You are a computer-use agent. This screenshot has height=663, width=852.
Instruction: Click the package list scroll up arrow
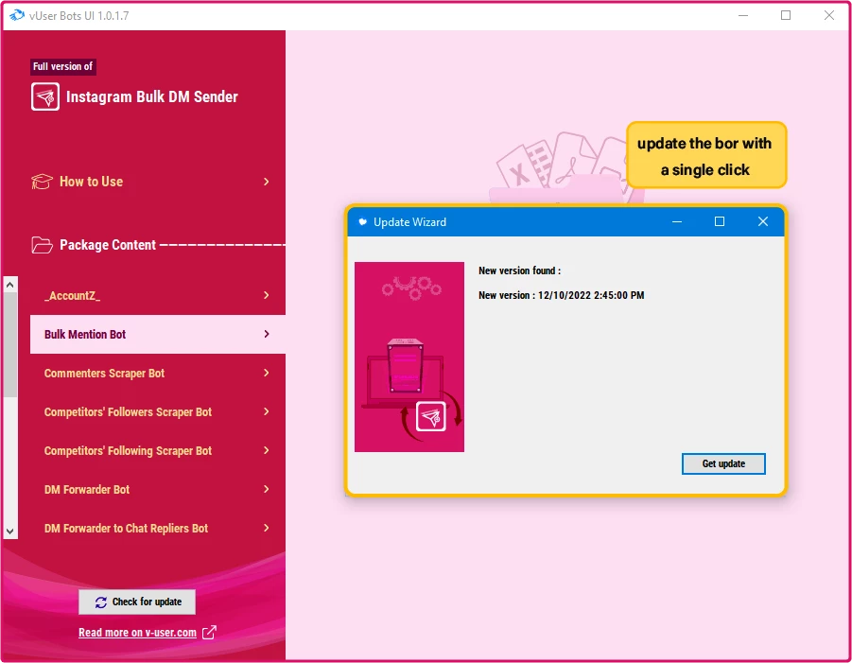[9, 285]
